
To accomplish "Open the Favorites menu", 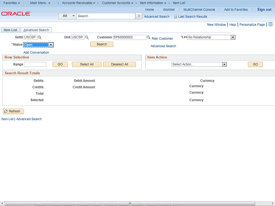I will click(x=12, y=3).
